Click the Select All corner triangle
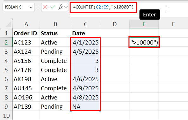 [x=9, y=24]
